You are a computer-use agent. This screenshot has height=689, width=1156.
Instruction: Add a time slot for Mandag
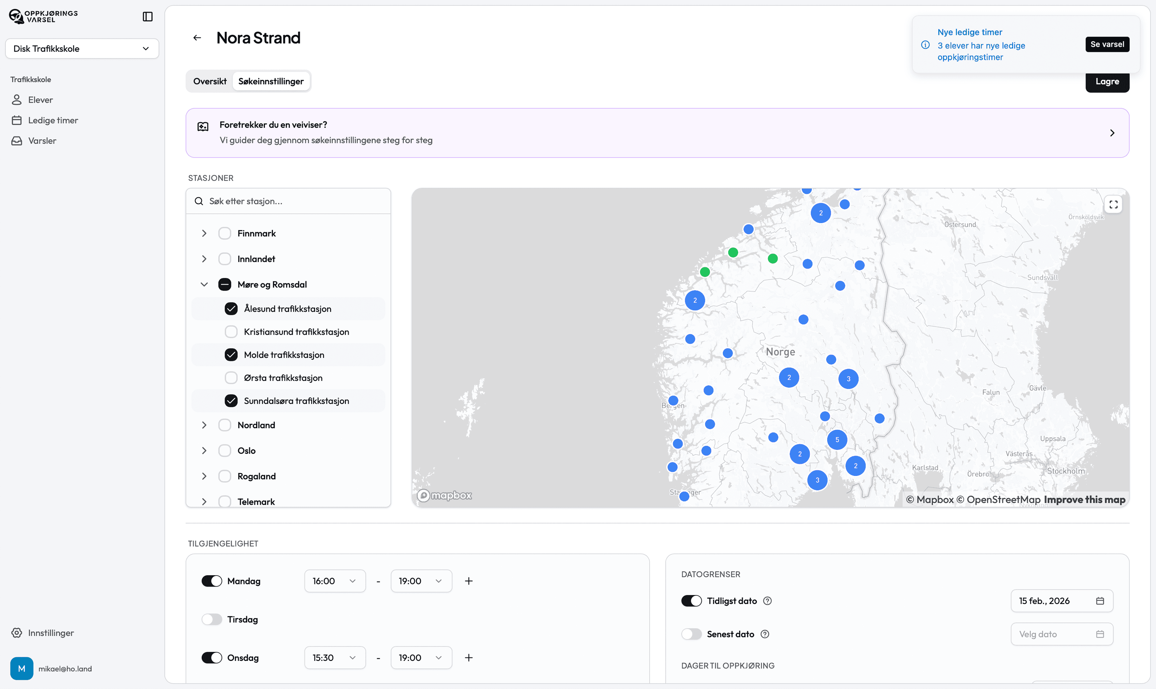(x=469, y=581)
